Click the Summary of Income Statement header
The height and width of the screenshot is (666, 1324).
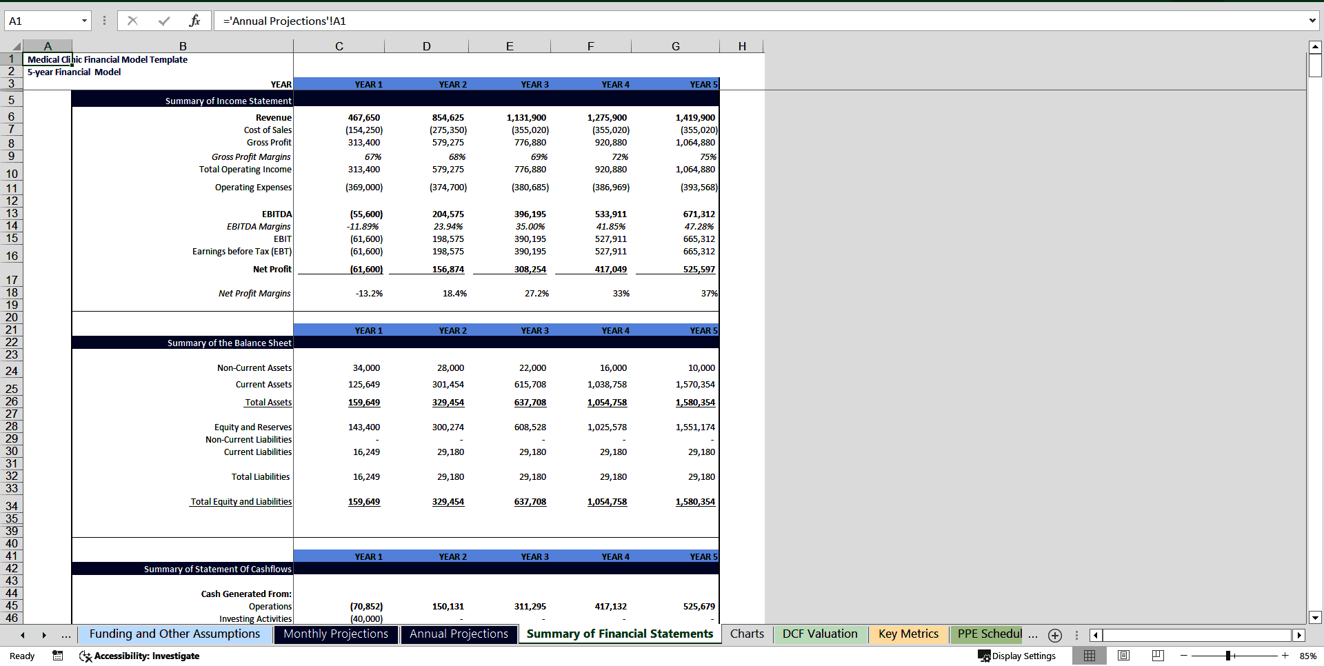[x=228, y=101]
